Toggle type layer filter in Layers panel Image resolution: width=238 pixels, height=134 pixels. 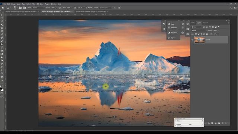pos(210,27)
